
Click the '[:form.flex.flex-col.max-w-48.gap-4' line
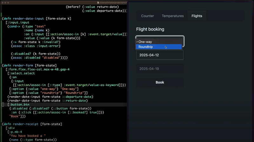point(37,69)
